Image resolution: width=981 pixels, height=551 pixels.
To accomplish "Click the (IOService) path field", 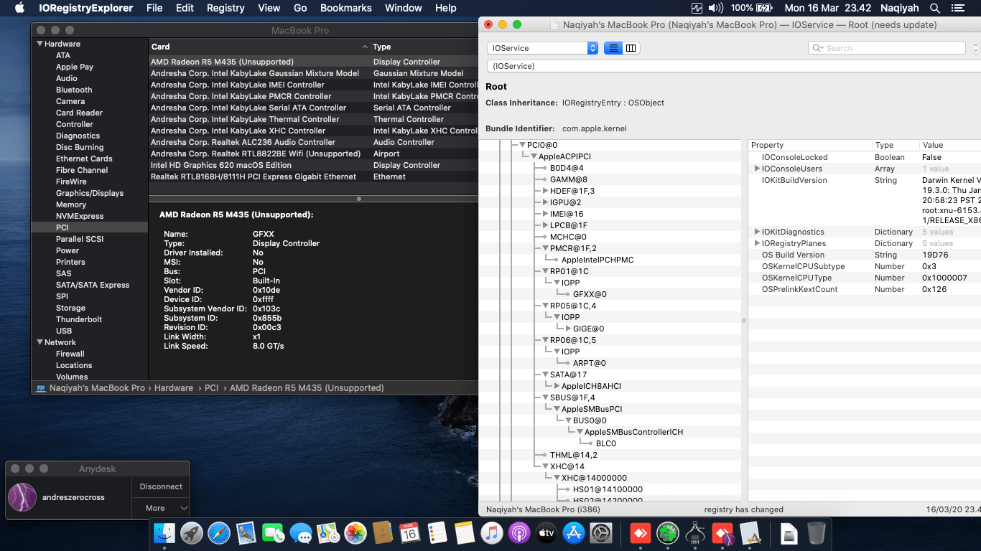I will (x=733, y=66).
